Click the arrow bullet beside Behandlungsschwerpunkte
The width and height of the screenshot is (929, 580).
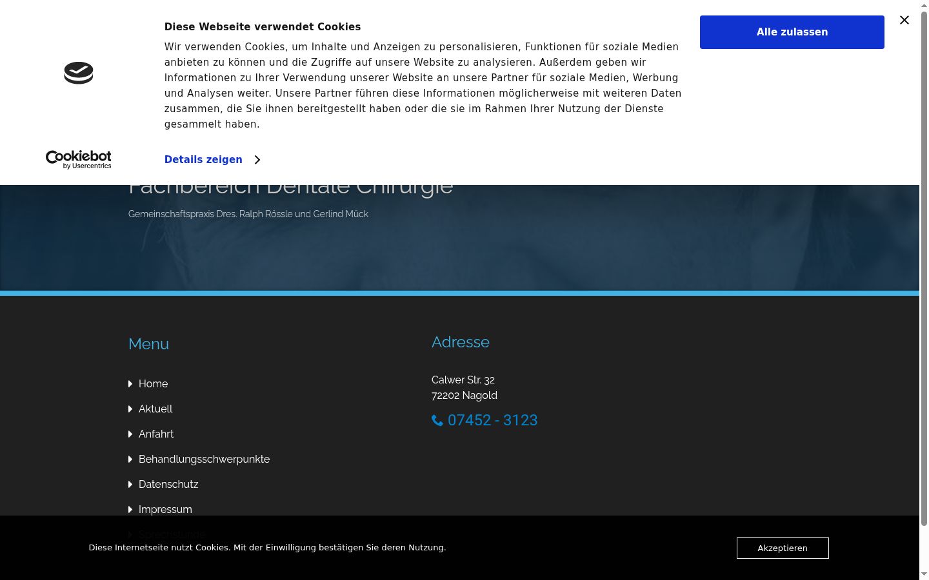(130, 459)
